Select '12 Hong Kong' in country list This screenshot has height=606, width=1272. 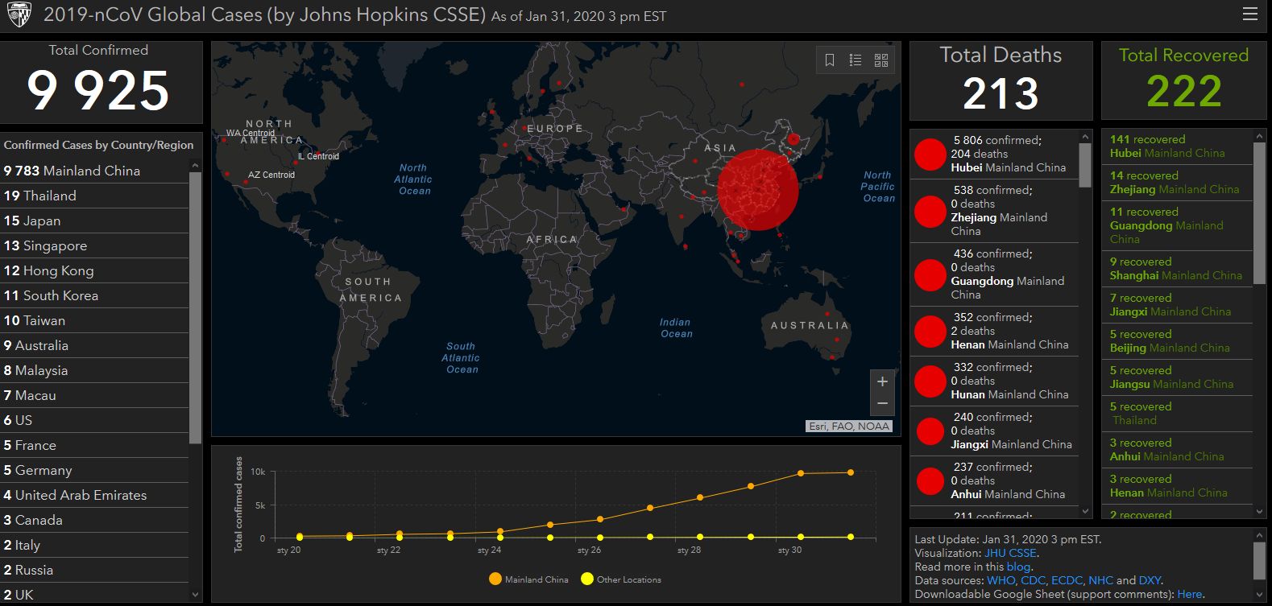94,270
